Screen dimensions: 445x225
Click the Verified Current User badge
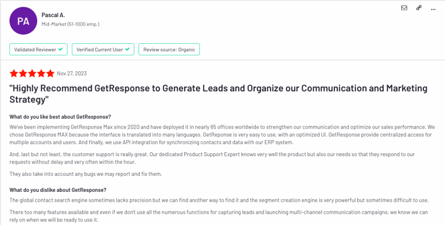103,49
